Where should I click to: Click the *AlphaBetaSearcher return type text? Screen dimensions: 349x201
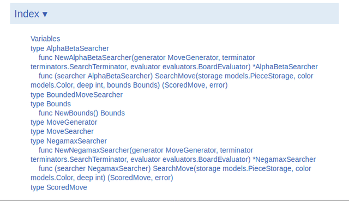pyautogui.click(x=285, y=66)
